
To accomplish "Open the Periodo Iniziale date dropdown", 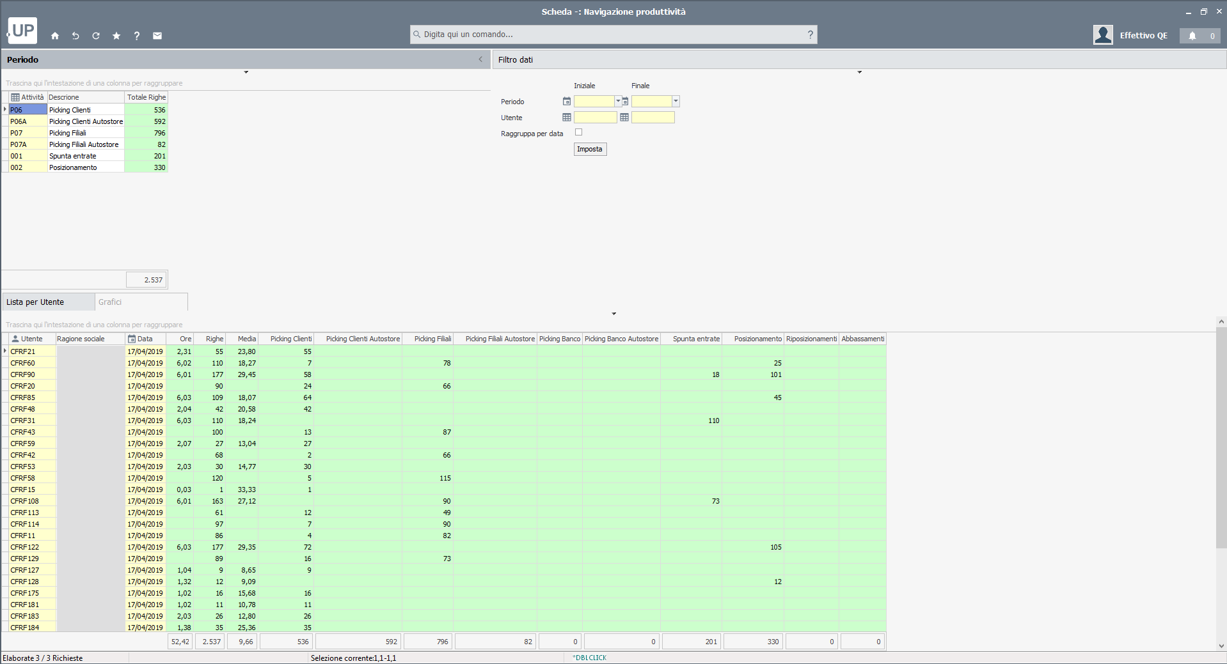I will tap(618, 101).
